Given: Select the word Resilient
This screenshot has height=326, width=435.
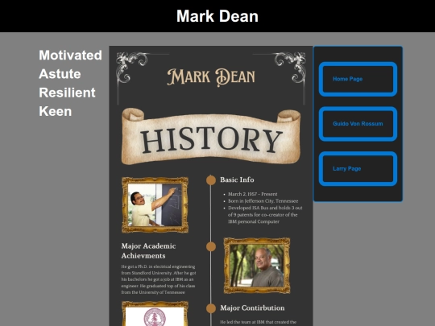Looking at the screenshot, I should (x=67, y=93).
